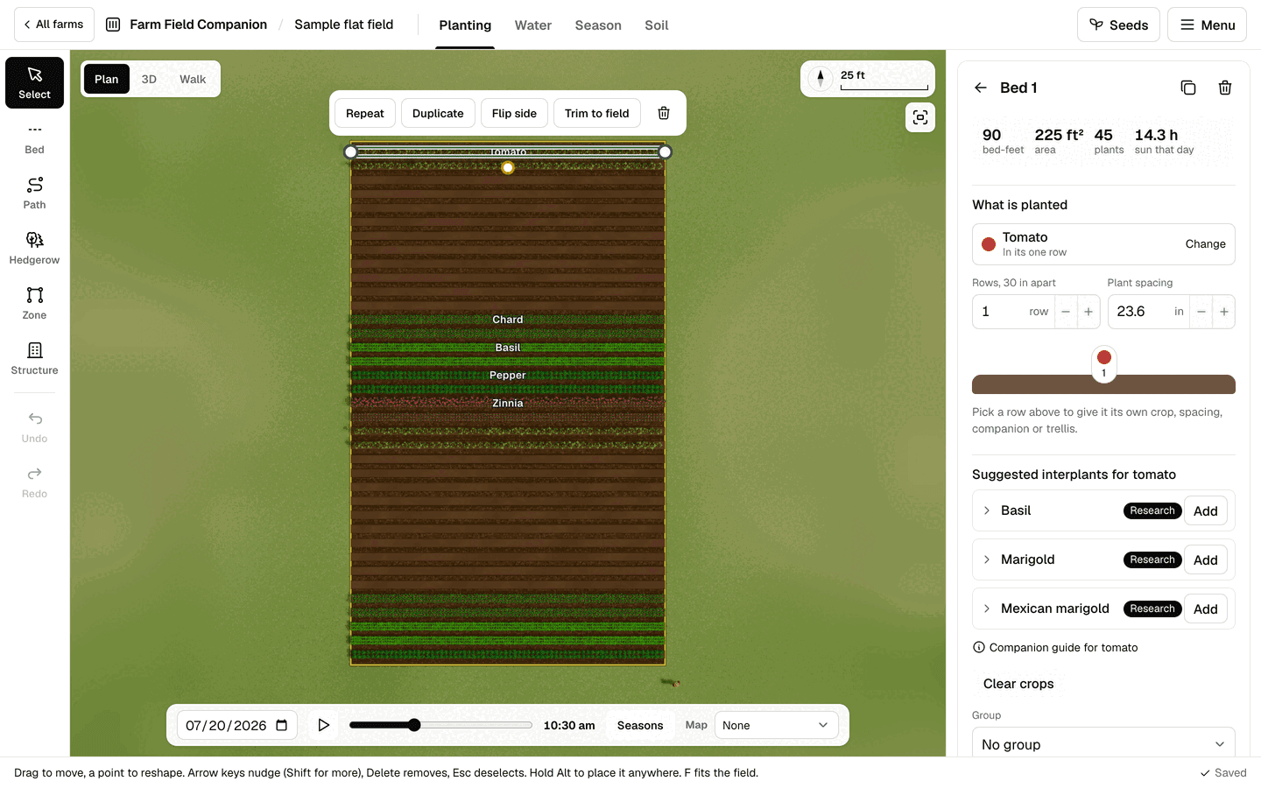Copy Bed 1 using duplicate icon
The width and height of the screenshot is (1261, 788).
(x=1188, y=88)
